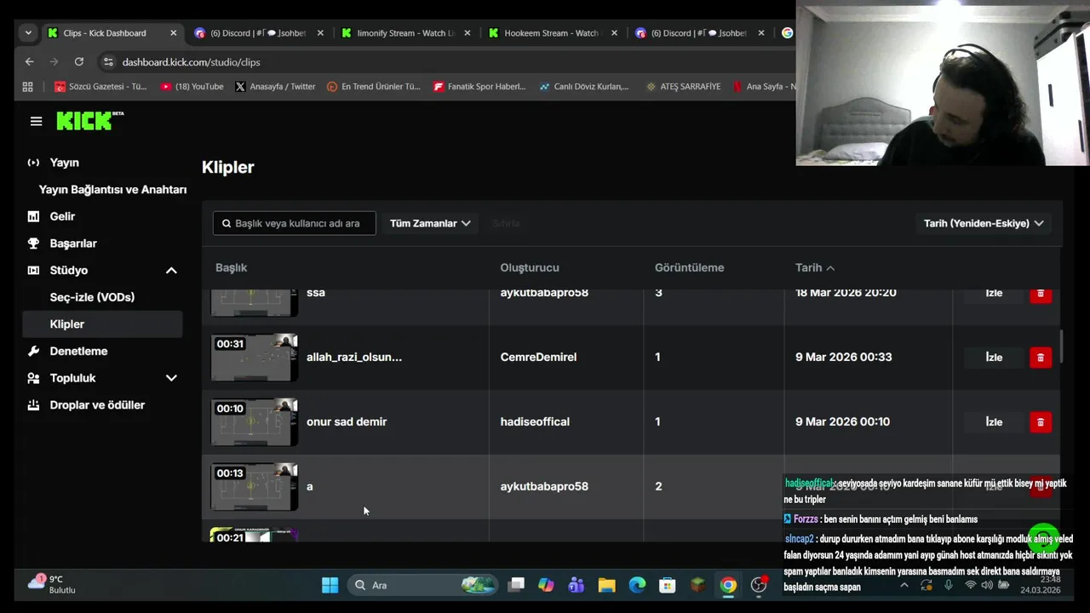Go back in browser
1090x613 pixels.
pyautogui.click(x=29, y=62)
